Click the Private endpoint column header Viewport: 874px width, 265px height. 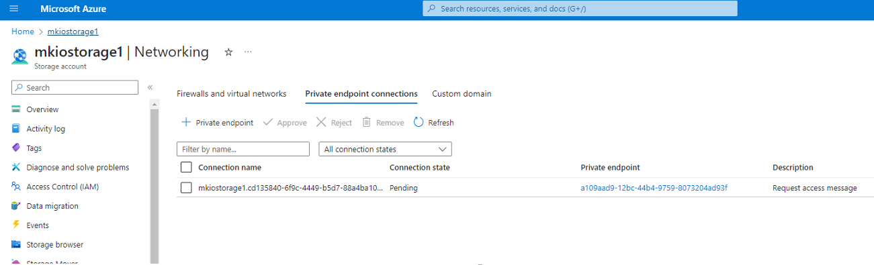pos(610,167)
